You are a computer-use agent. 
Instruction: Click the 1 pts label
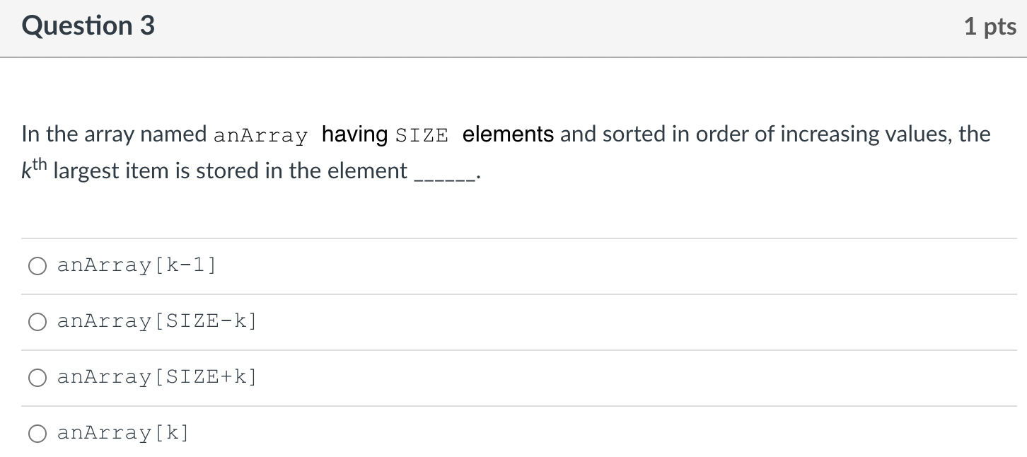point(990,25)
